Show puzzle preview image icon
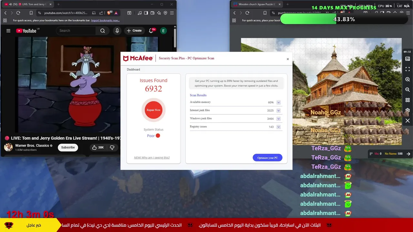The height and width of the screenshot is (232, 413). [408, 59]
